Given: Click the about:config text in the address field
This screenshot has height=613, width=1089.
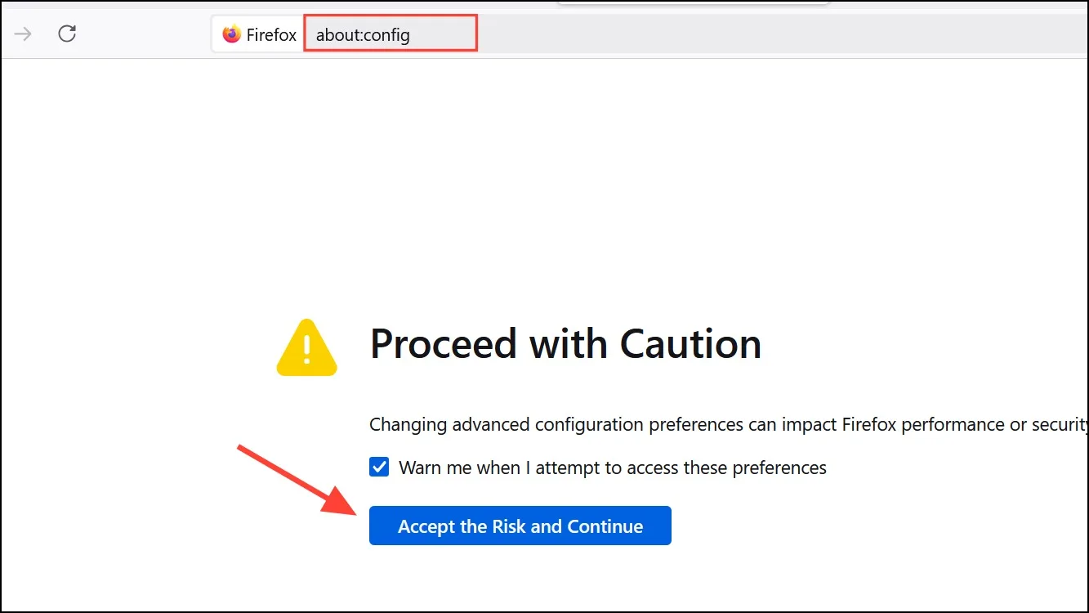Looking at the screenshot, I should click(363, 35).
